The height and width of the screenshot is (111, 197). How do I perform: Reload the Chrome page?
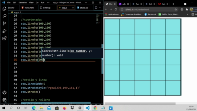tap(116, 10)
